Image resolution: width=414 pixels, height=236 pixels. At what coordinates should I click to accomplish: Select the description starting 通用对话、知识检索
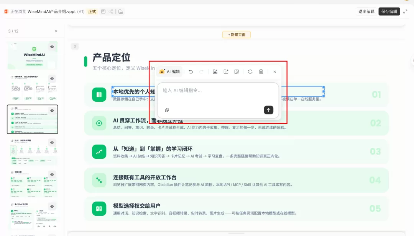[205, 213]
